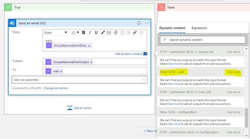Select the highlight color pen tool
Screen dimensions: 250x139
point(103,33)
